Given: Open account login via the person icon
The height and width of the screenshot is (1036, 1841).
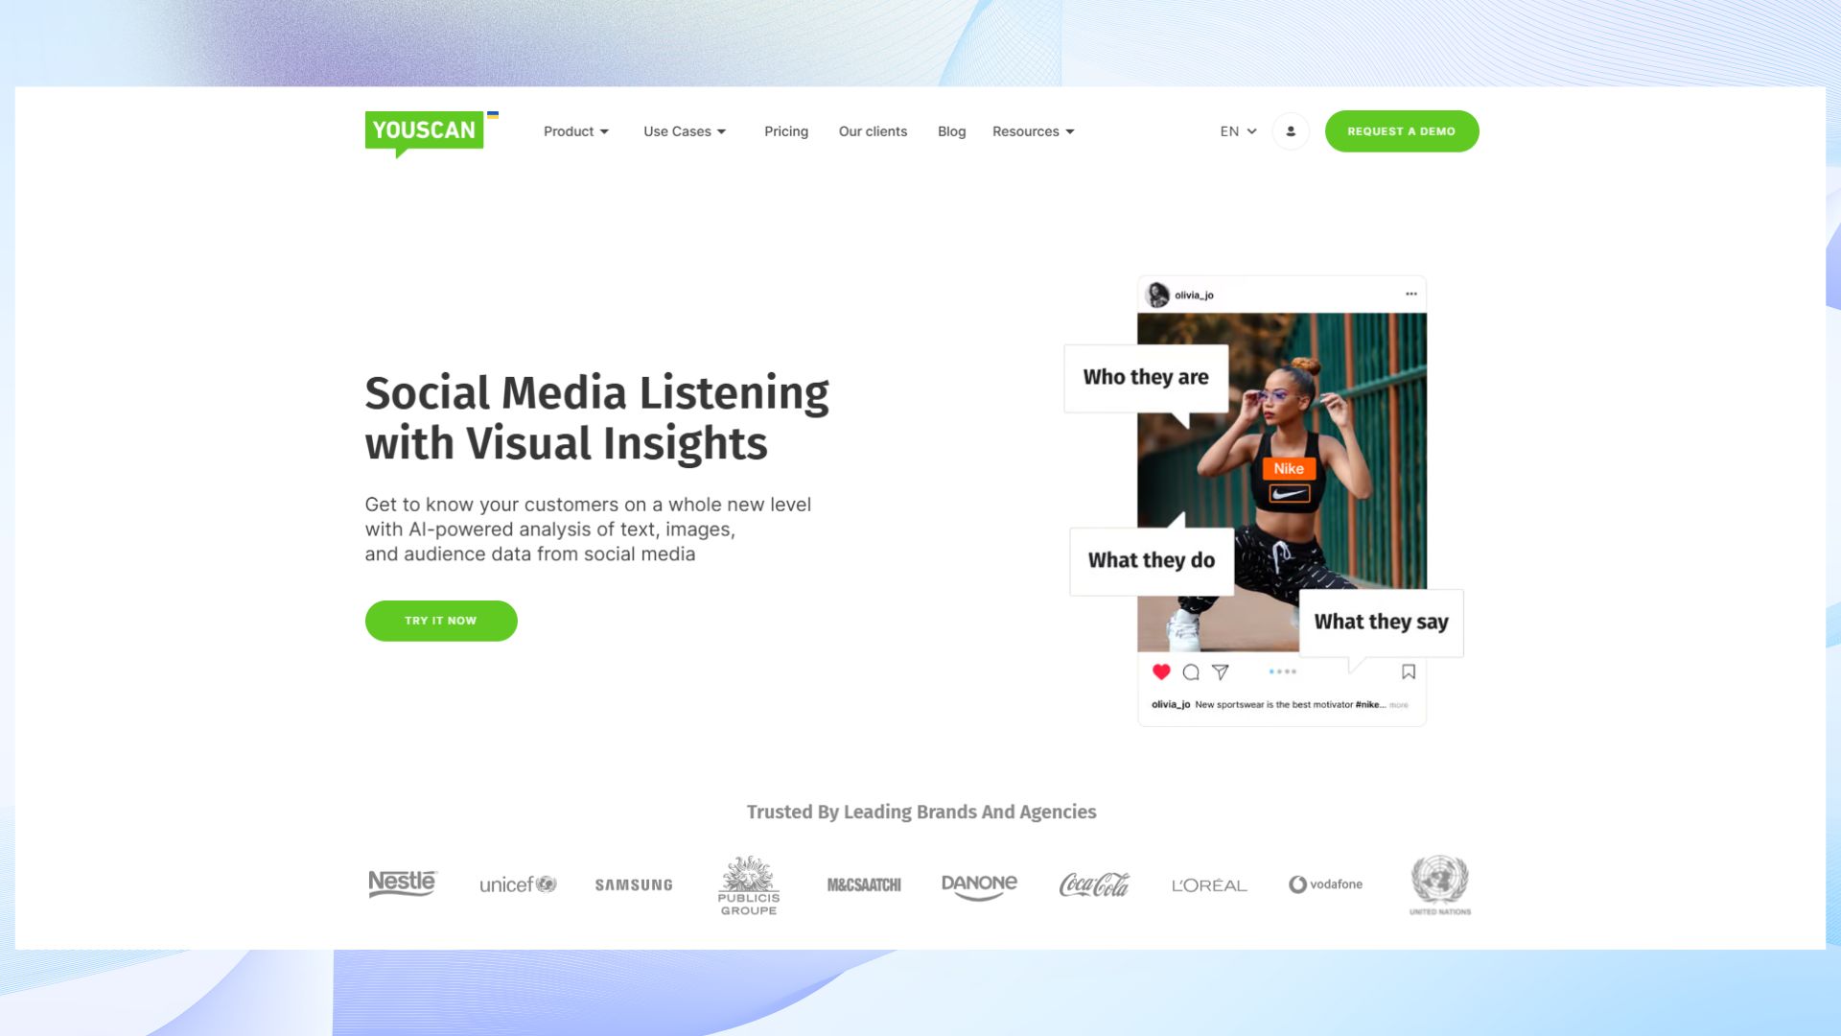Looking at the screenshot, I should (1292, 130).
